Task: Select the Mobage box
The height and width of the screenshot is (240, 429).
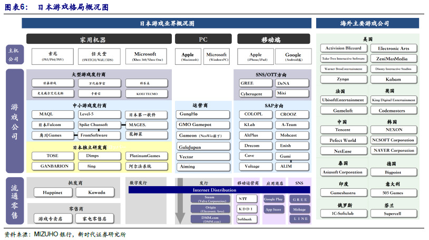Action: (x=300, y=209)
